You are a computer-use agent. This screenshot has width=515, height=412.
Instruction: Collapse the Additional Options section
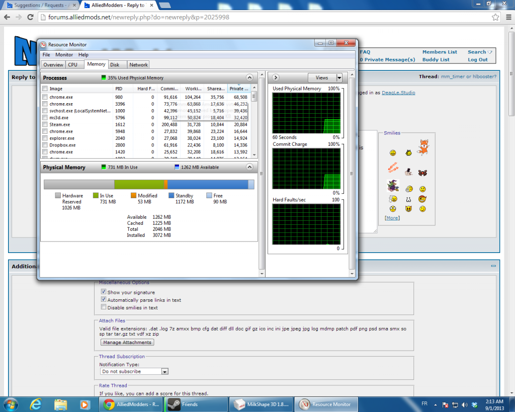coord(493,266)
